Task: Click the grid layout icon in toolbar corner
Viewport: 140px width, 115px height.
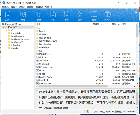Action: 136,12
